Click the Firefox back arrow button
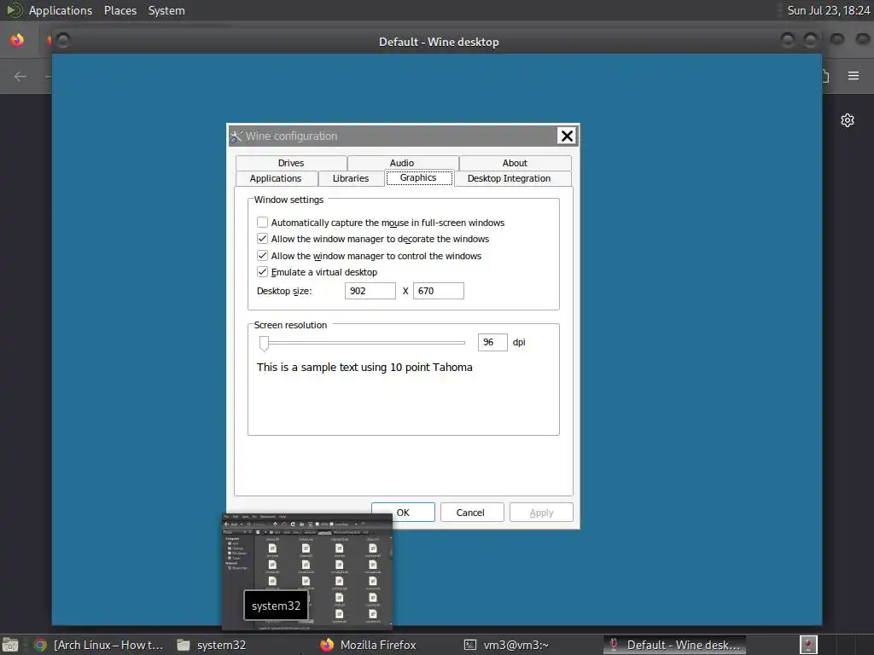Viewport: 874px width, 655px height. [20, 76]
